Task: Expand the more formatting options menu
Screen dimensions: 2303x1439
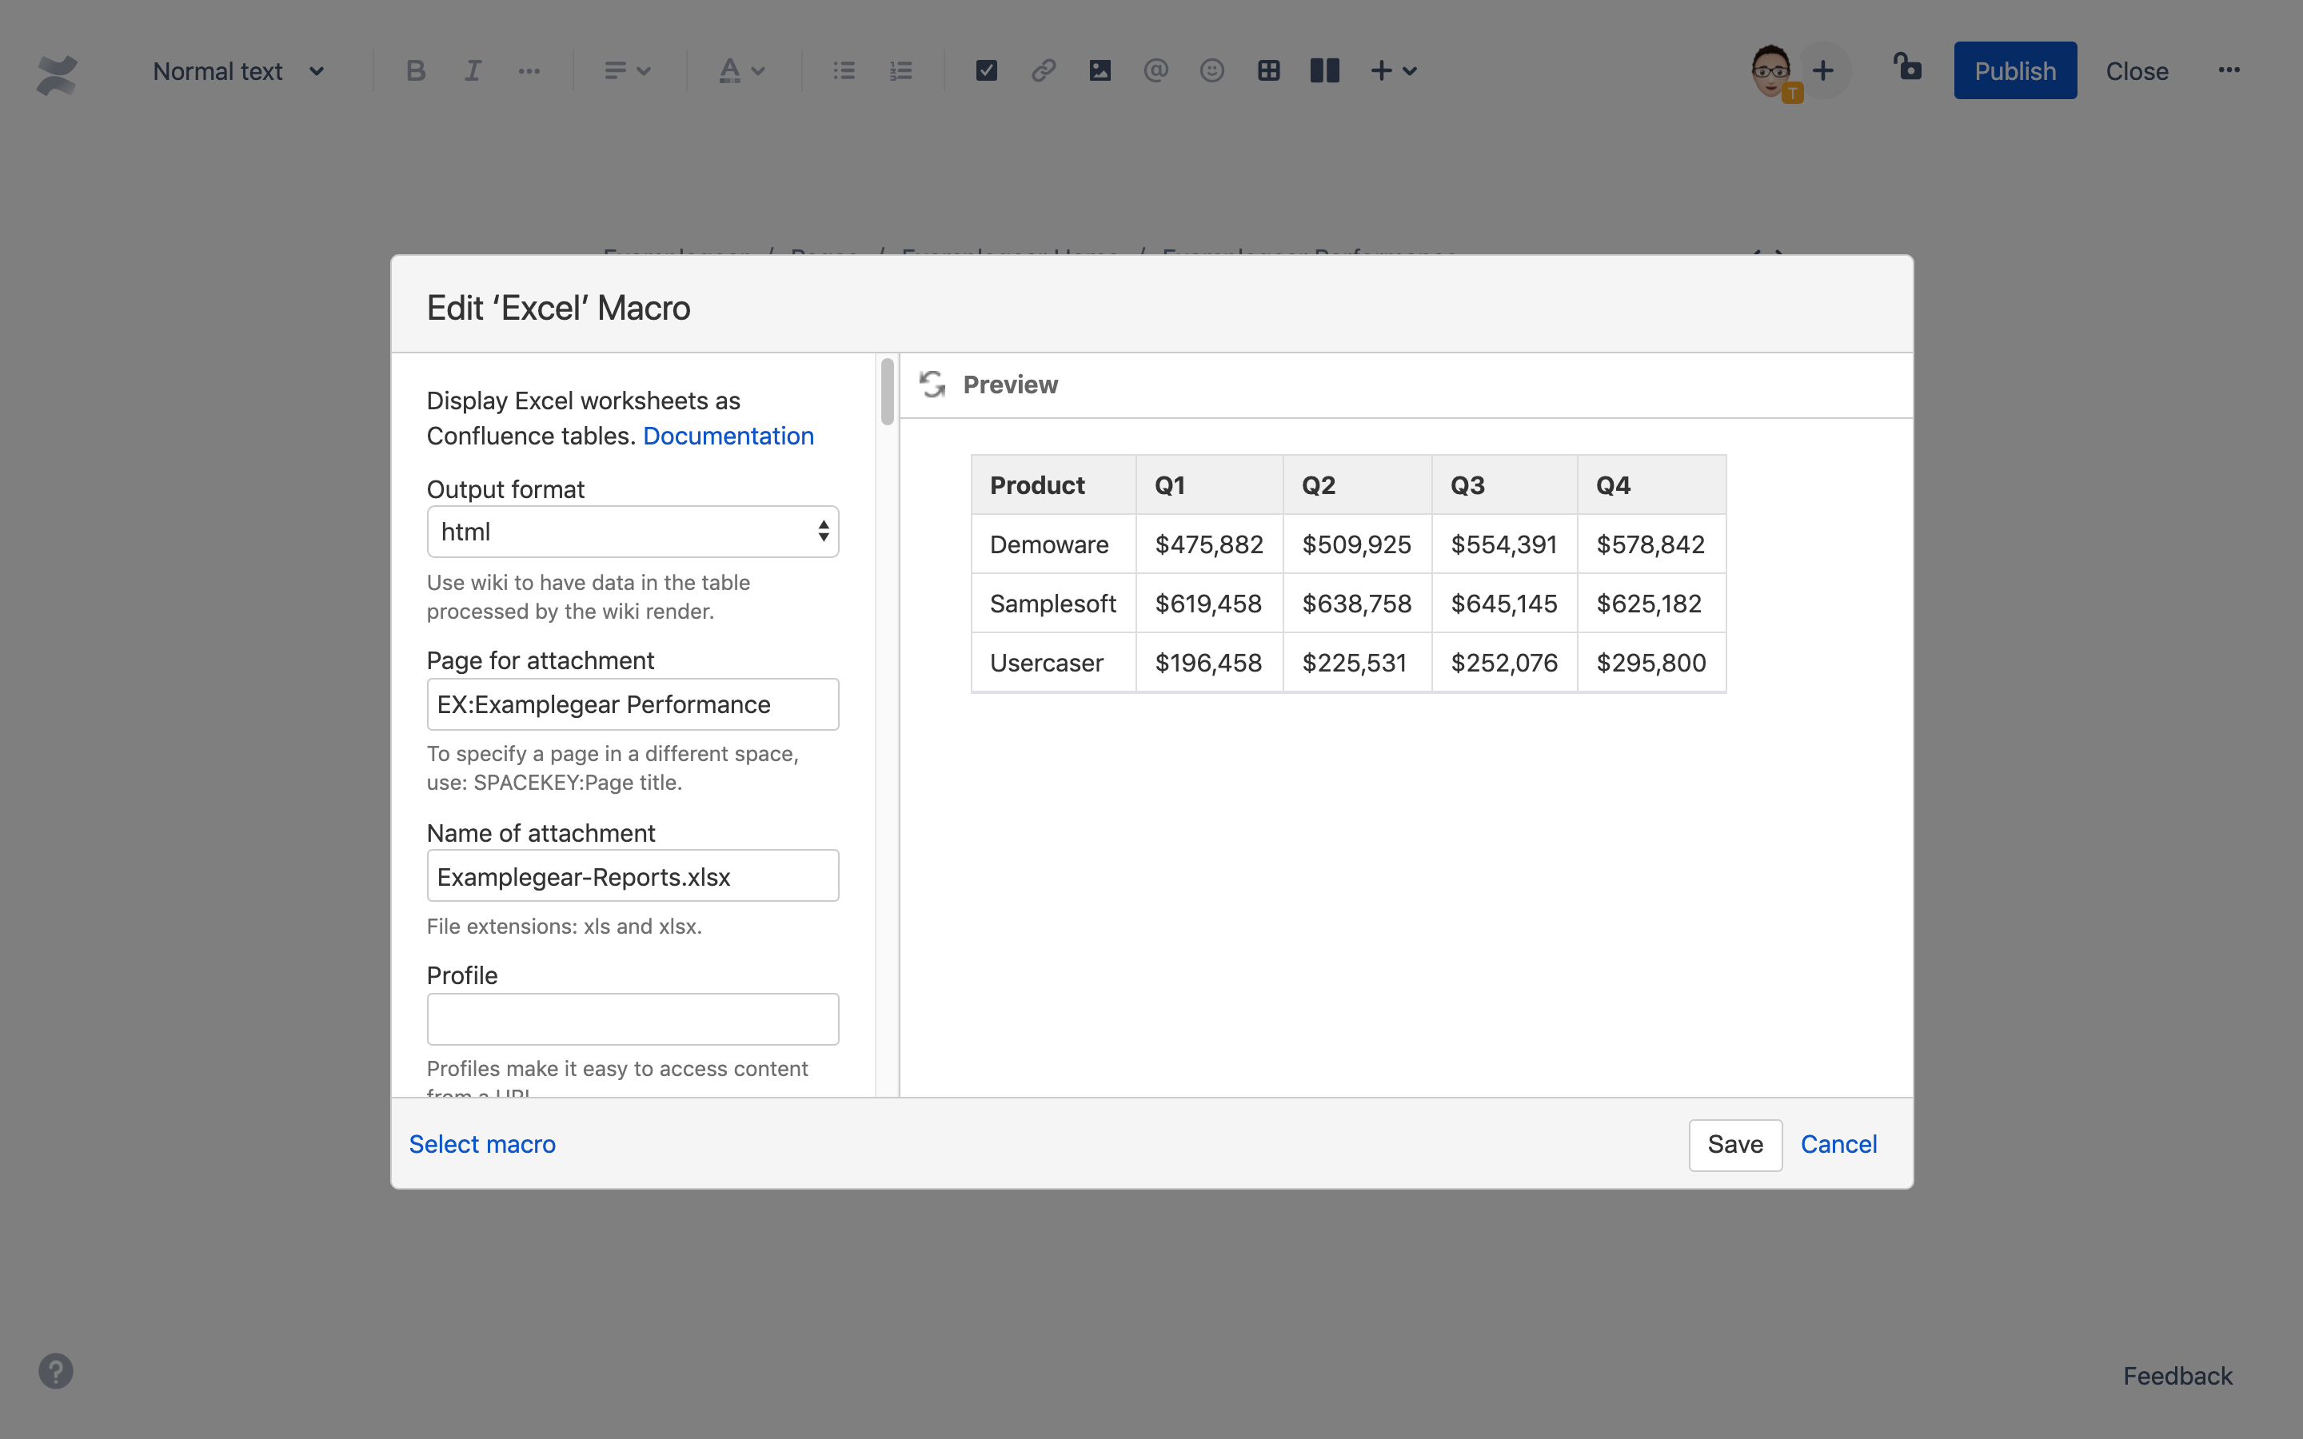Action: [x=527, y=70]
